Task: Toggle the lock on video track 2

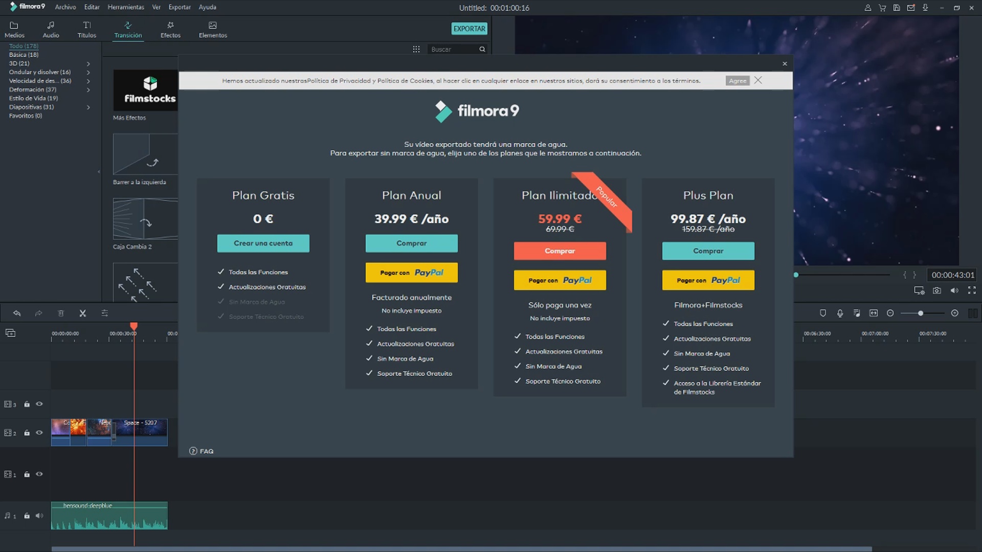Action: (x=27, y=433)
